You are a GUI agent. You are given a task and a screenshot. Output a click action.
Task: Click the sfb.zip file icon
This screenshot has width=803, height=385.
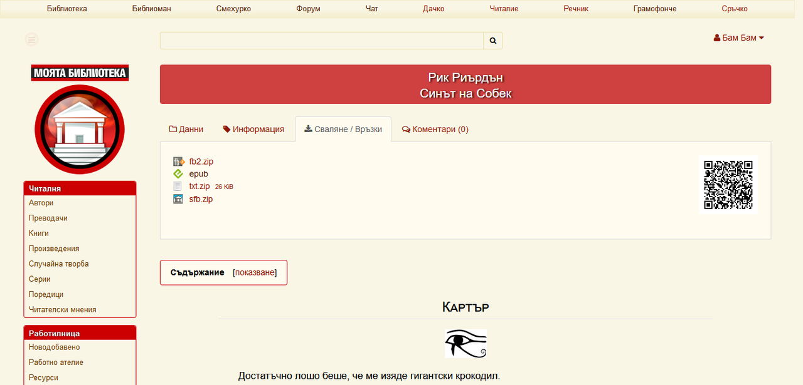click(x=178, y=199)
